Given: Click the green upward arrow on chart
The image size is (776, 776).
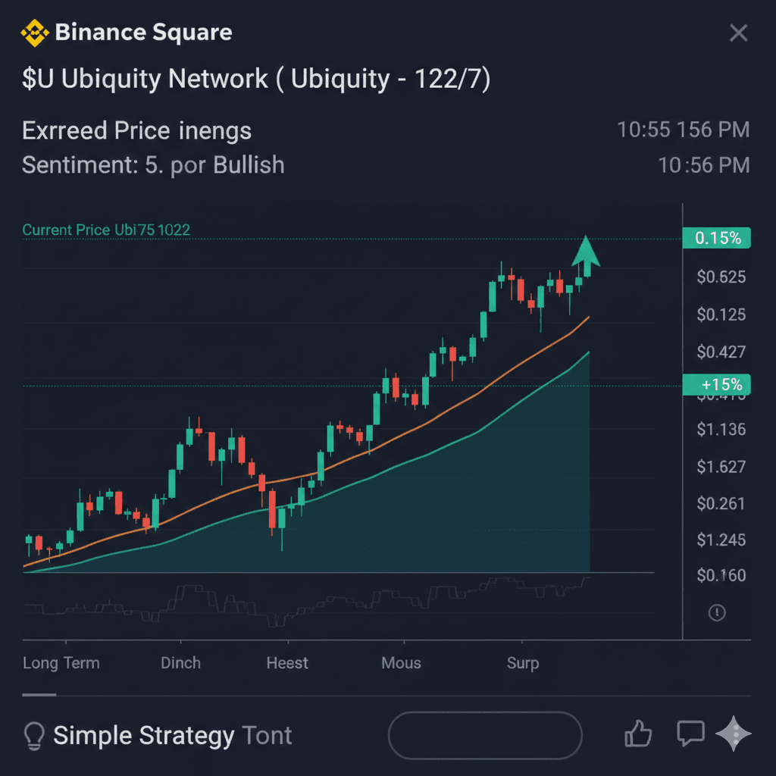Looking at the screenshot, I should pyautogui.click(x=586, y=255).
